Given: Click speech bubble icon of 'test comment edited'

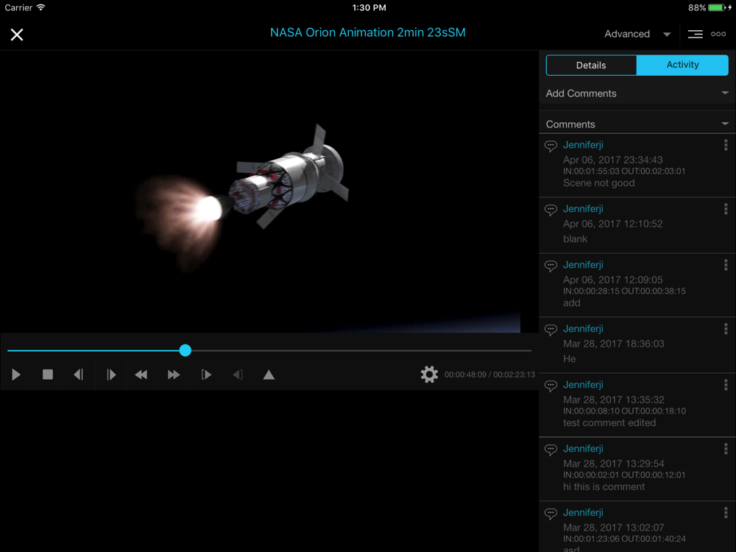Looking at the screenshot, I should (x=551, y=386).
